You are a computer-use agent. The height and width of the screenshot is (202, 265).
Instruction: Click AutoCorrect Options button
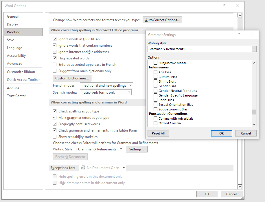click(x=162, y=20)
